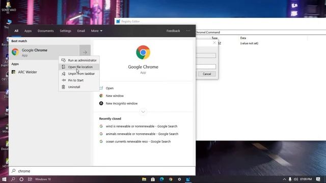The height and width of the screenshot is (183, 326).
Task: Open Task View on the taskbar
Action: point(30,179)
